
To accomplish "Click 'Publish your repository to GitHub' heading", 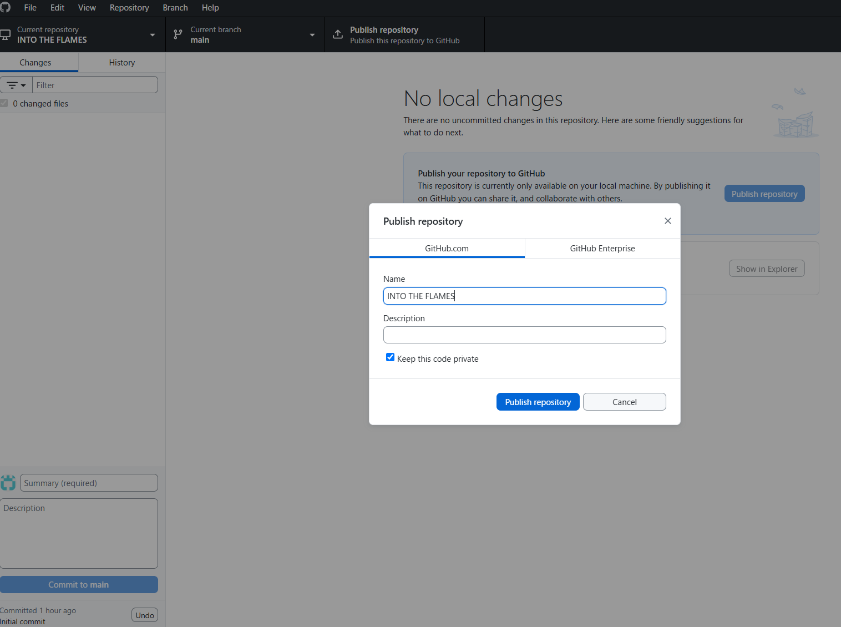I will 482,174.
